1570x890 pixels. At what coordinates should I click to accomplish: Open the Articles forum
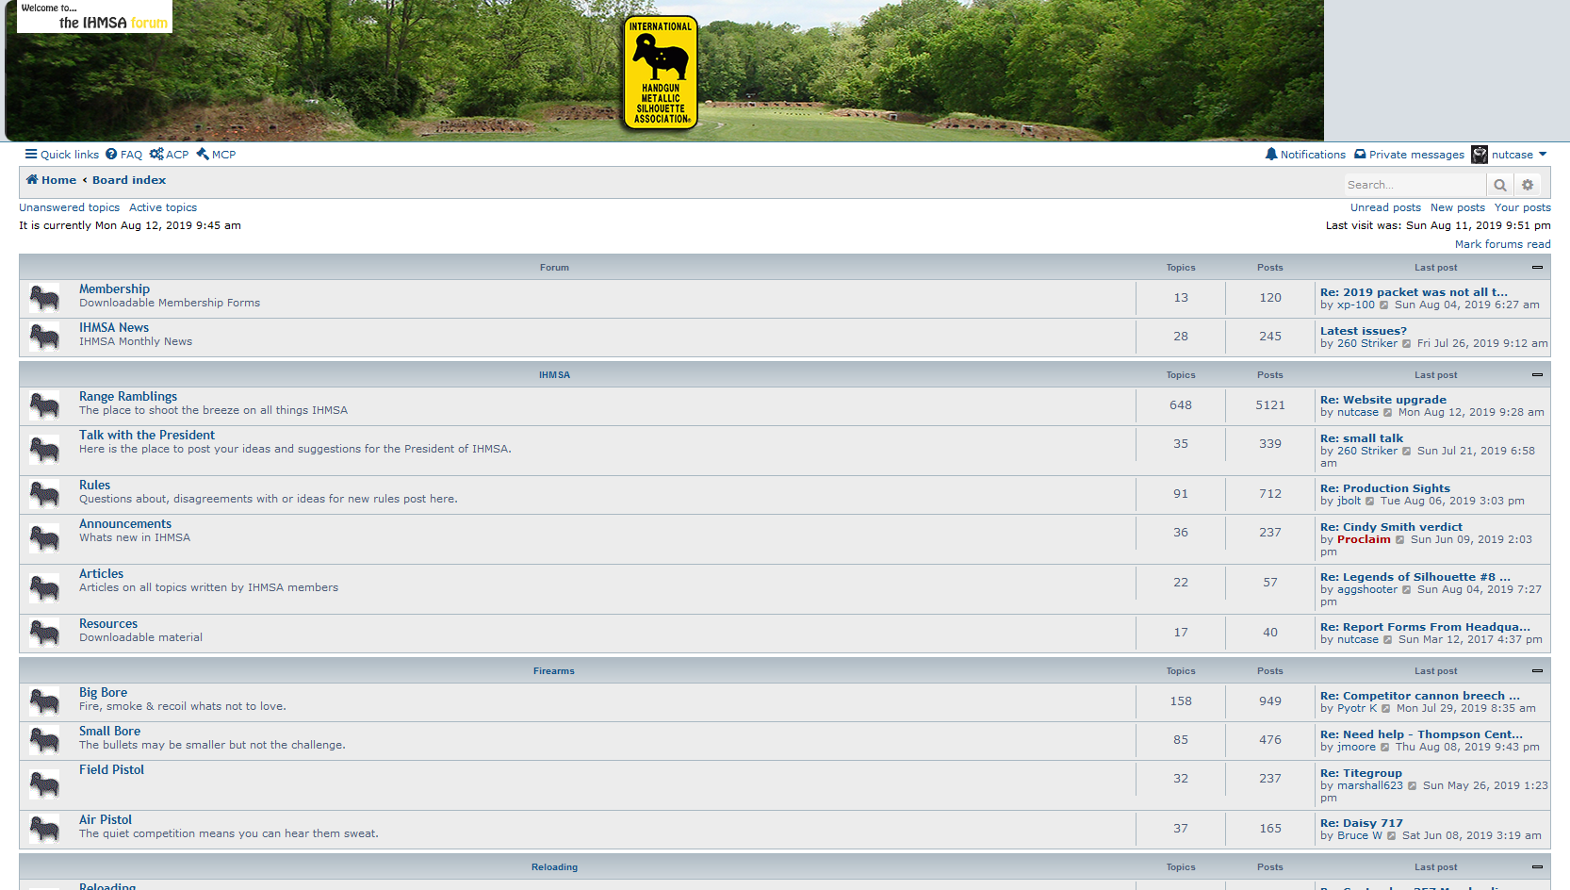click(101, 574)
